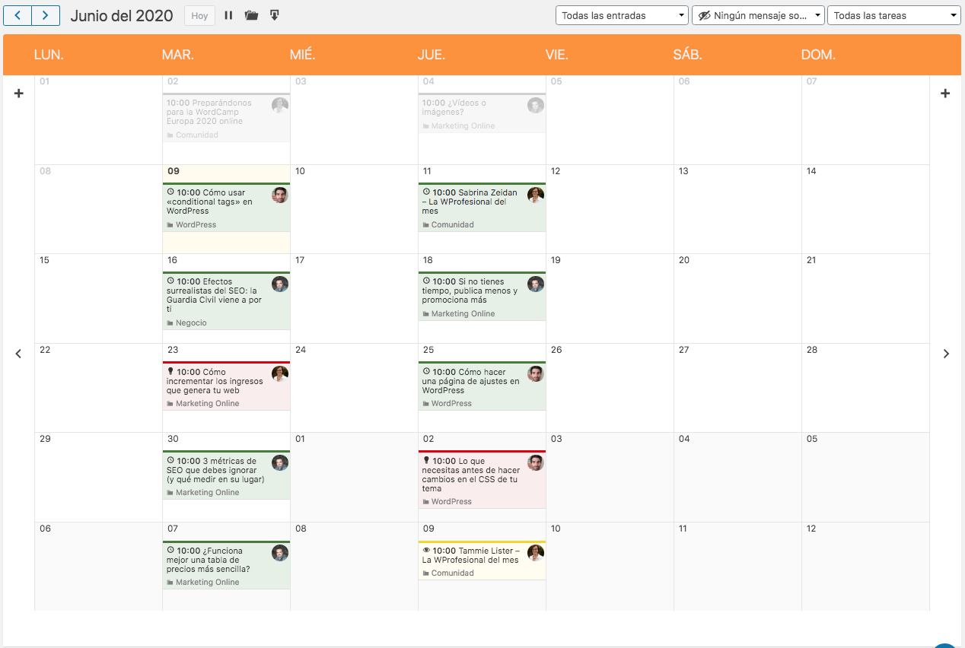The image size is (965, 648).
Task: Click the plus icon on the left edge
Action: pos(18,93)
